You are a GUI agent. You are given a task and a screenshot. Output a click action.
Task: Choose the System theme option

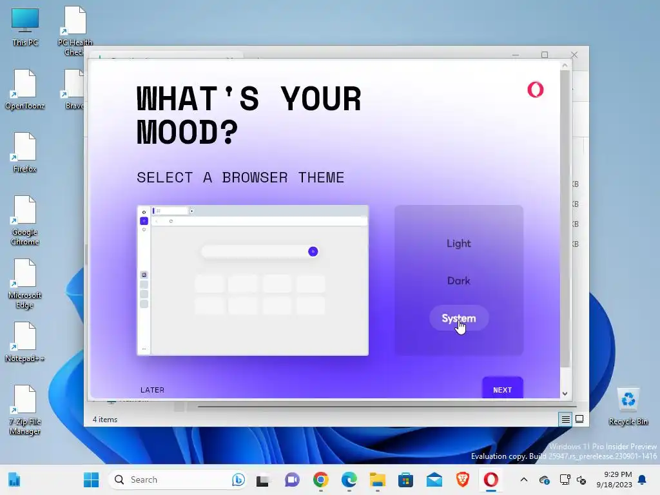pos(459,318)
